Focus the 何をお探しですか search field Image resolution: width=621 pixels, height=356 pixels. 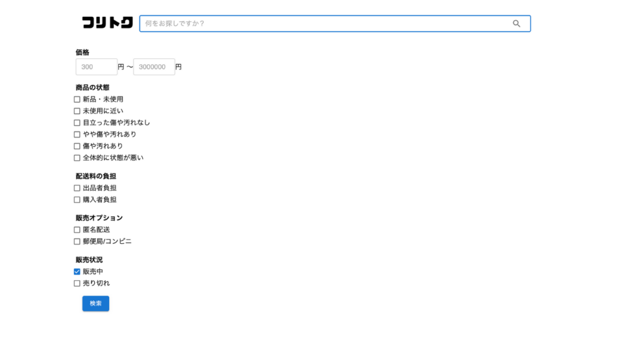coord(335,24)
